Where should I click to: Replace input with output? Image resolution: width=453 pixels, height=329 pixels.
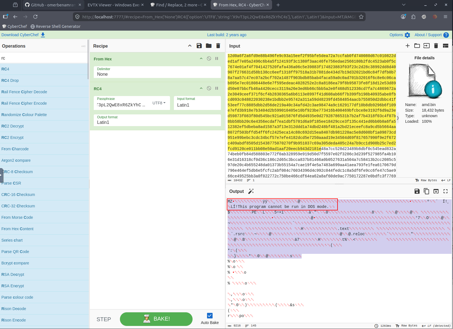436,191
